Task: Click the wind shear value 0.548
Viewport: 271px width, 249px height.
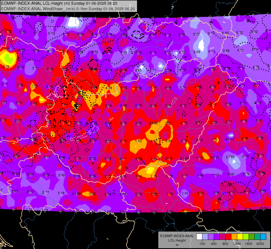Action: coord(184,159)
